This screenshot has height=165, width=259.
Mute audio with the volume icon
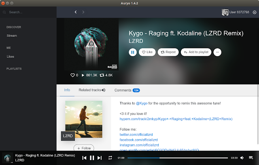[242, 158]
